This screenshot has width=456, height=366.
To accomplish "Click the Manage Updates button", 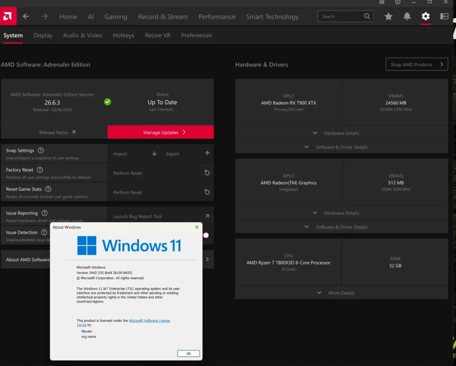I will coord(160,132).
